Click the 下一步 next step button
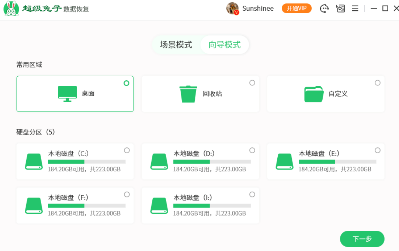Screen dimensions: 399x251 362,239
